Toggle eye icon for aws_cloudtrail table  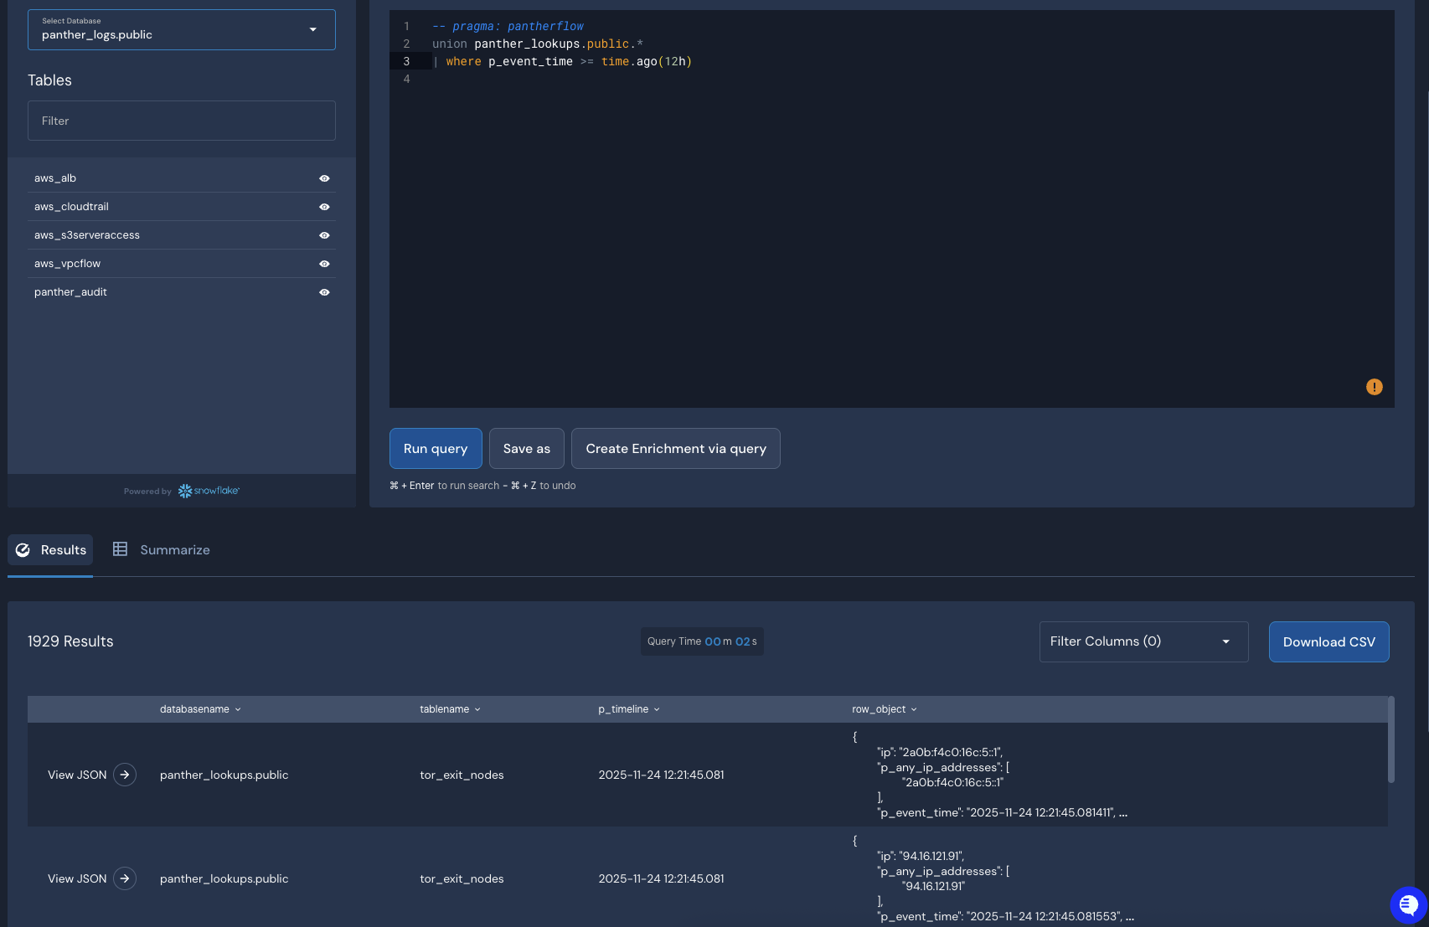tap(324, 207)
